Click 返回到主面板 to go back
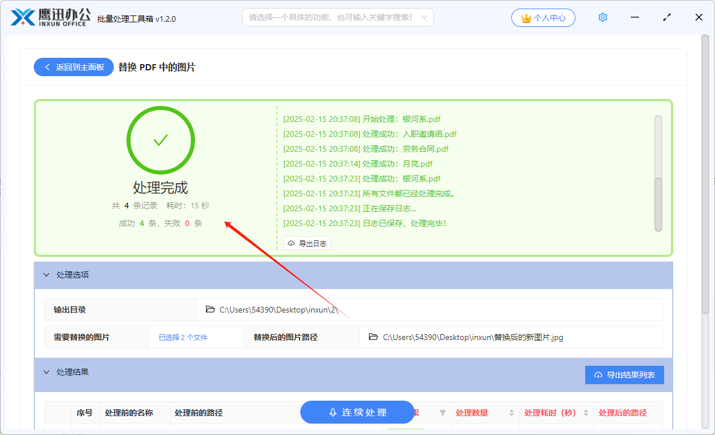715x435 pixels. click(73, 67)
